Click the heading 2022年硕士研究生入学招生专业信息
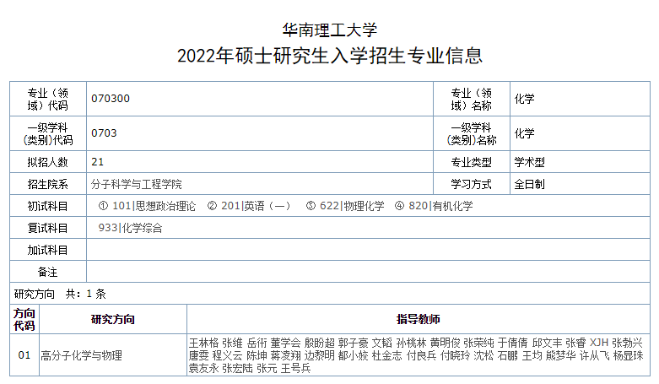659x384 pixels. [329, 56]
